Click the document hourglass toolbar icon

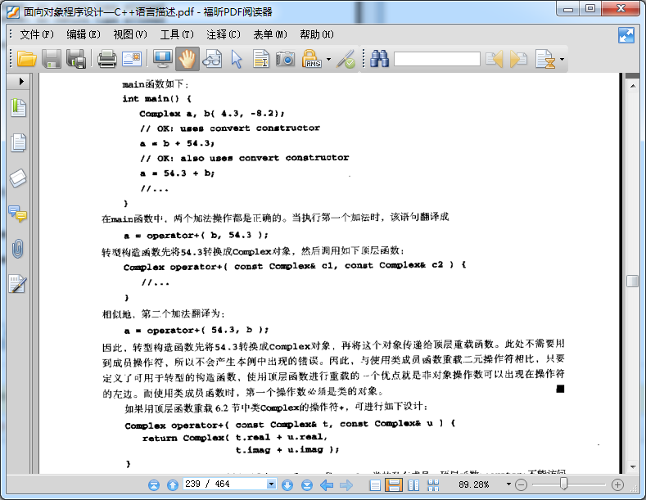pos(545,59)
